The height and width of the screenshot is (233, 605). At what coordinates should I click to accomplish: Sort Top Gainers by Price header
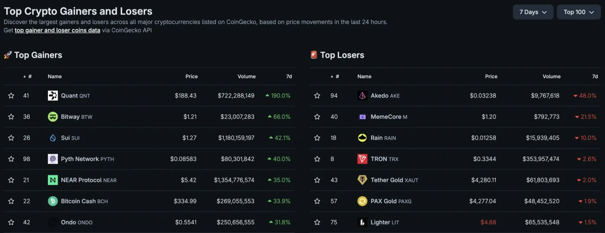192,76
